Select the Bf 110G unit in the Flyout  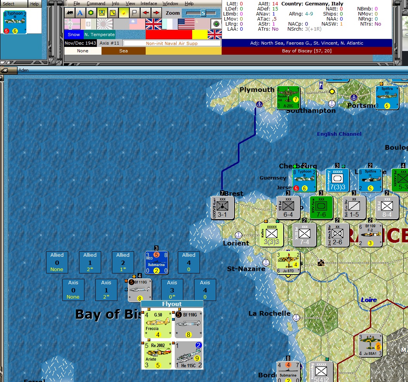(188, 324)
